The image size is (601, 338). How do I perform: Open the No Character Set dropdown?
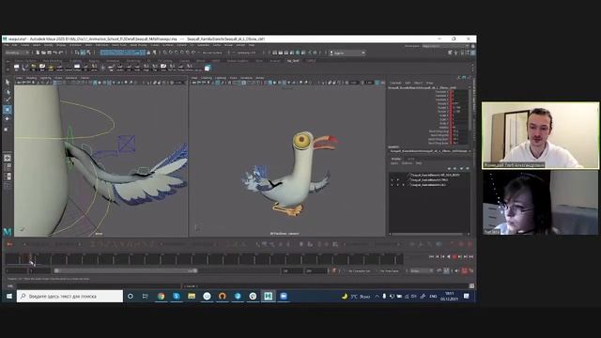(361, 271)
